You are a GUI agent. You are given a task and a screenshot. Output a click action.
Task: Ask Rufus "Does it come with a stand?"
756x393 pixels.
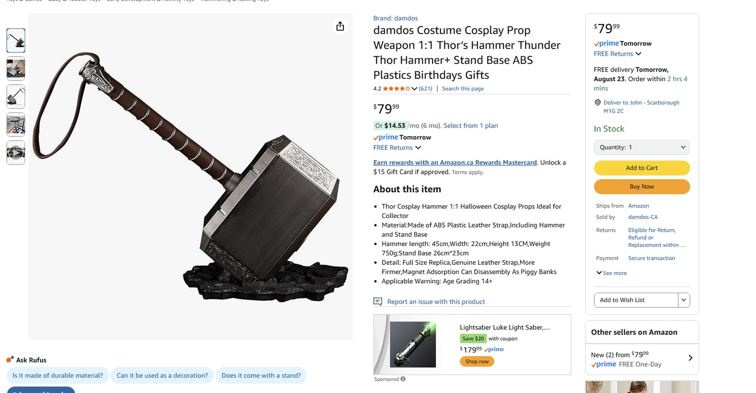click(x=261, y=376)
